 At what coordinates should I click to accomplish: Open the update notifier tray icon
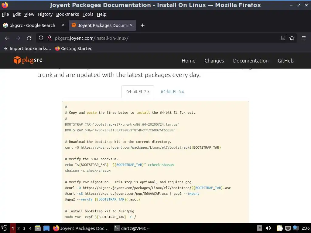click(296, 228)
